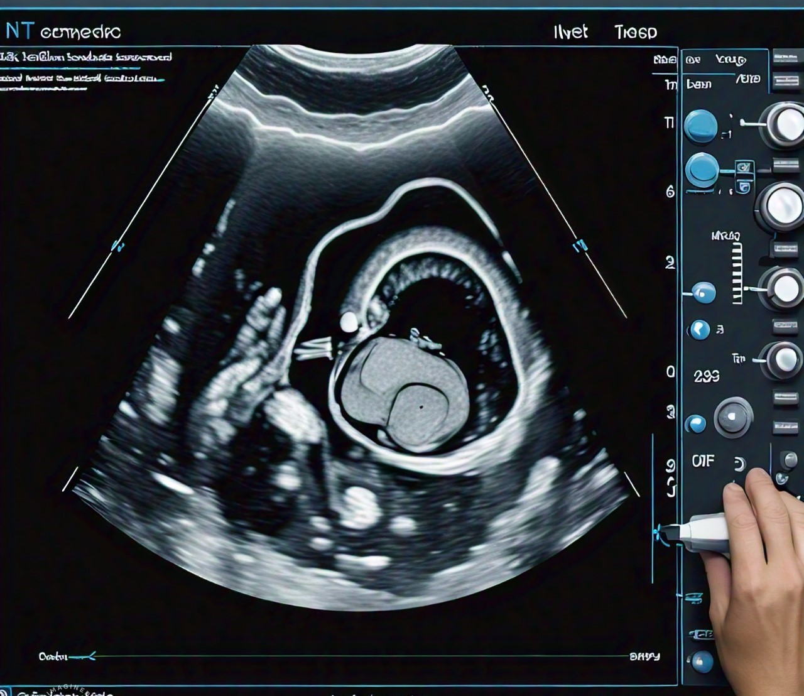Select the white circular caliper marker on scan
The height and width of the screenshot is (696, 804).
(x=348, y=323)
